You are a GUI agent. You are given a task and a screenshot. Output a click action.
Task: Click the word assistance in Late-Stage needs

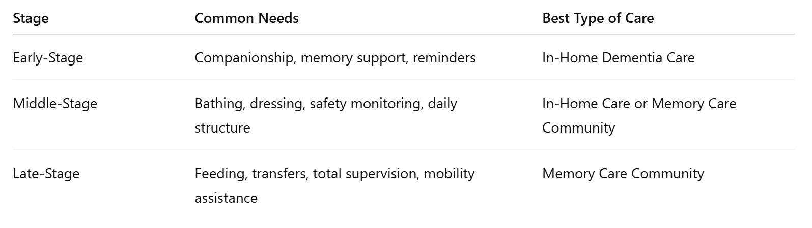pos(226,198)
